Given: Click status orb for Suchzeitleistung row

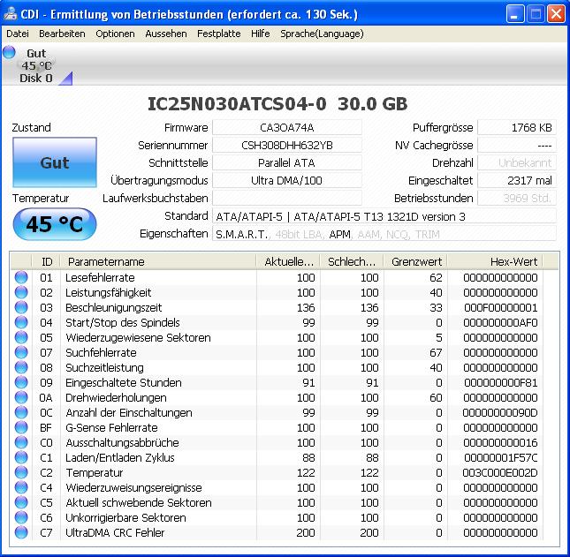Looking at the screenshot, I should point(21,367).
